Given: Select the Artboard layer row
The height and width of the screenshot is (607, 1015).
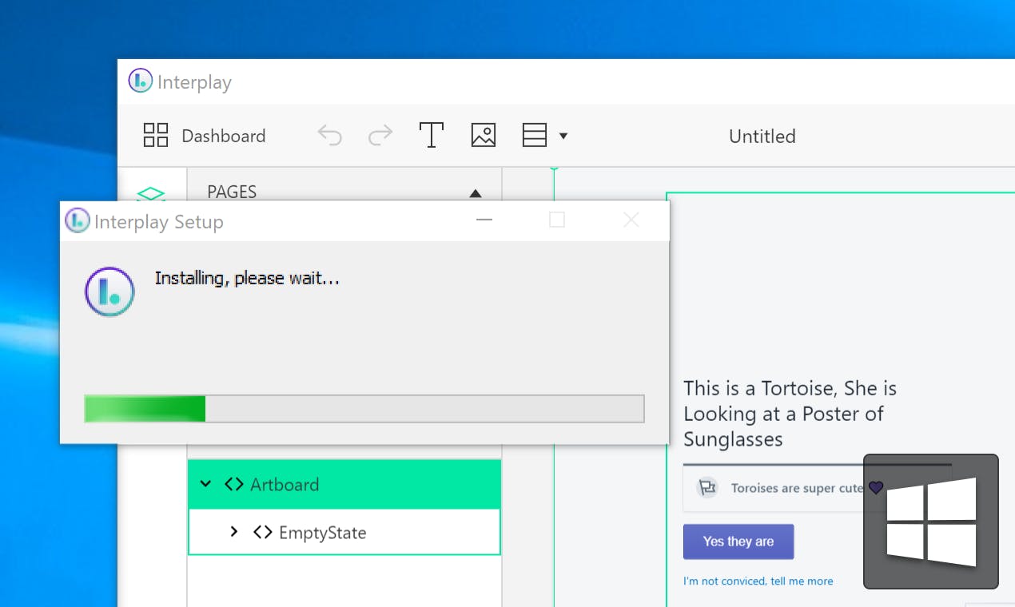Looking at the screenshot, I should pyautogui.click(x=344, y=484).
